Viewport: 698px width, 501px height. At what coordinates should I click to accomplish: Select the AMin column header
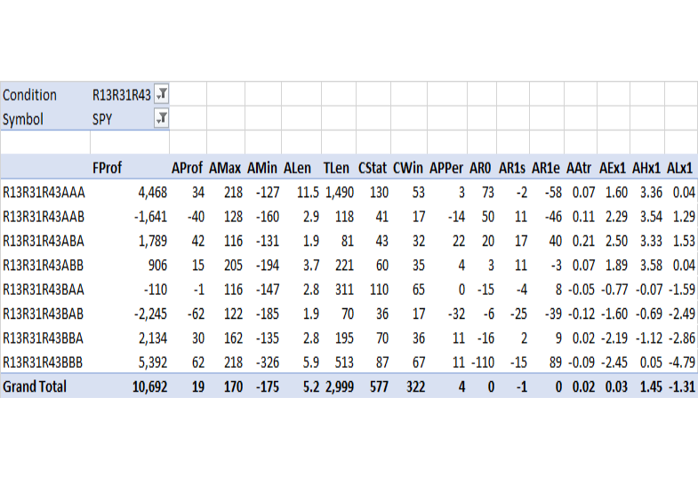tap(262, 168)
